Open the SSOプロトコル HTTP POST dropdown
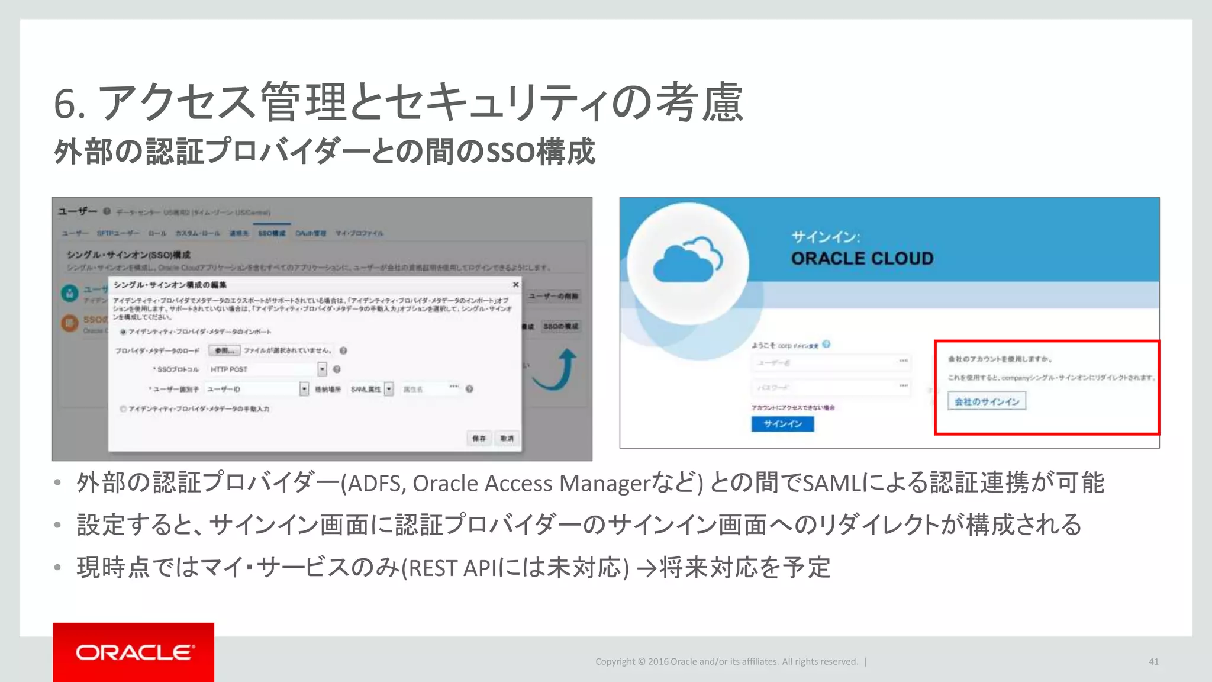Image resolution: width=1212 pixels, height=682 pixels. coord(322,369)
